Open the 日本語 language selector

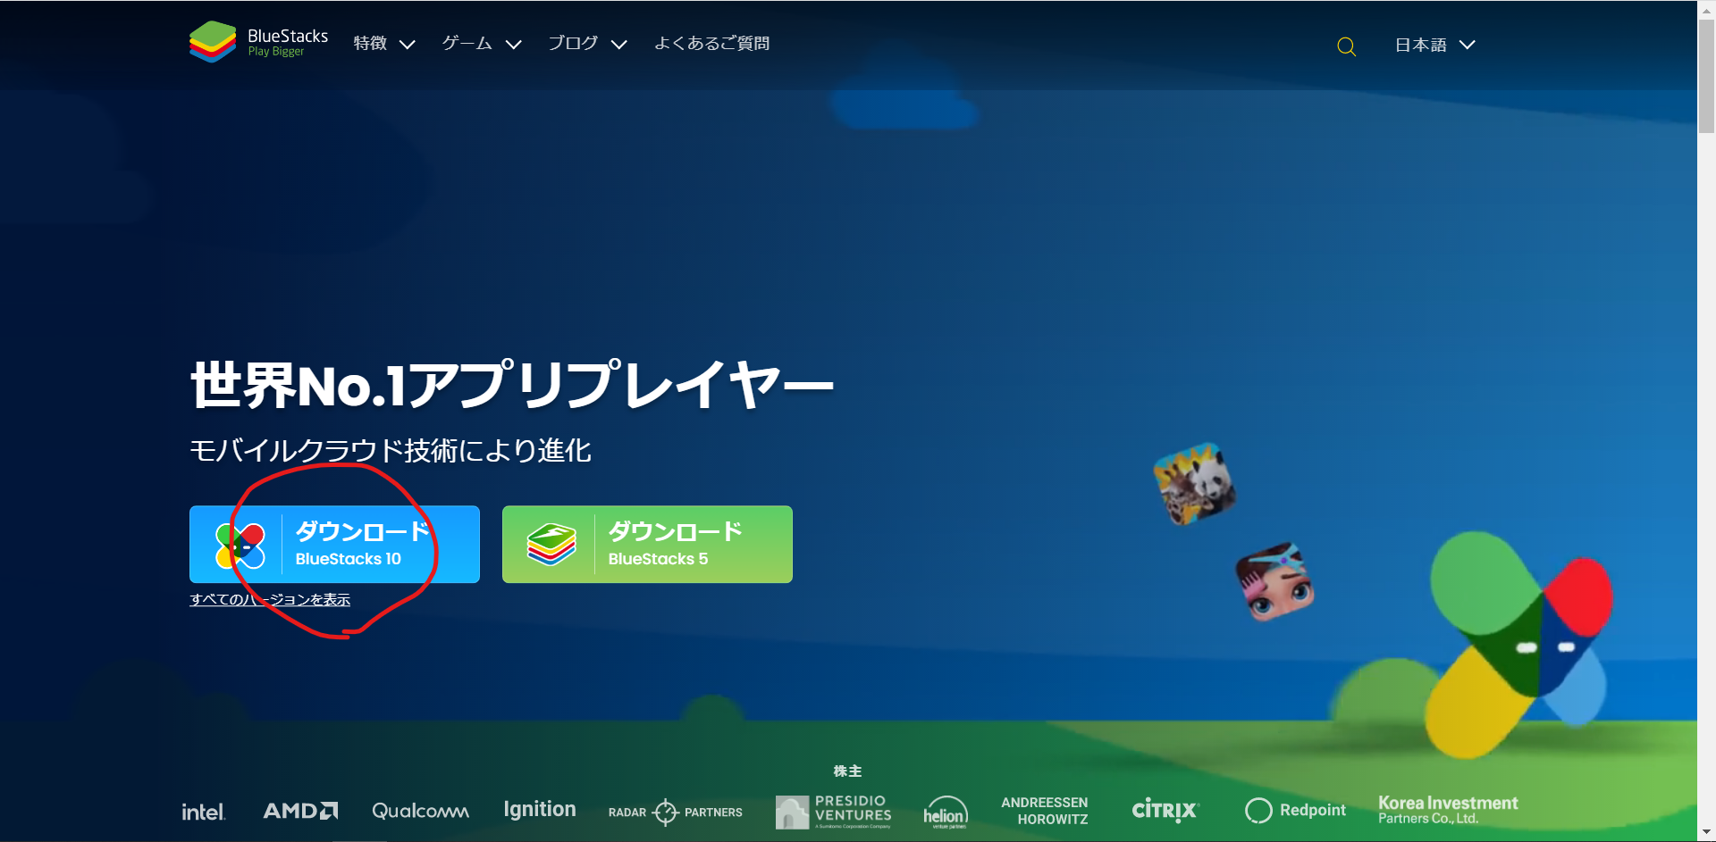[1434, 45]
